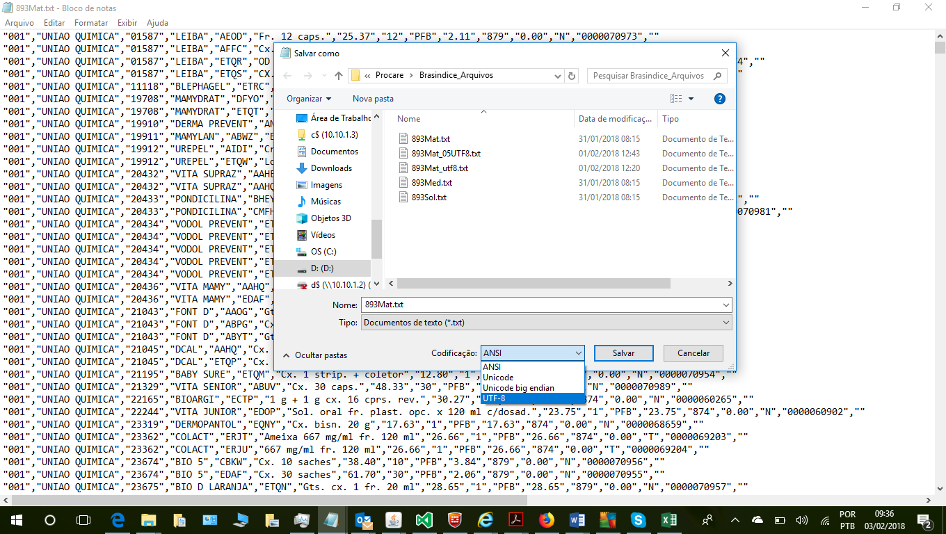Collapse folders with Ocultar pastas
This screenshot has height=534, width=946.
coord(314,355)
